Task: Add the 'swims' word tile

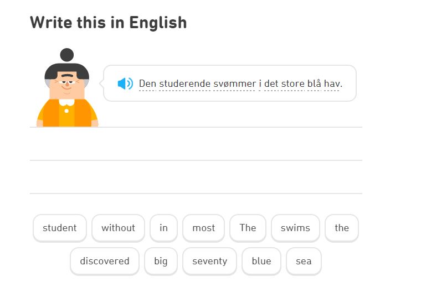Action: pyautogui.click(x=295, y=228)
